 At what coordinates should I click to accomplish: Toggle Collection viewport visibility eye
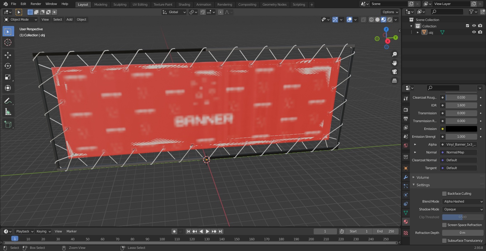(474, 26)
